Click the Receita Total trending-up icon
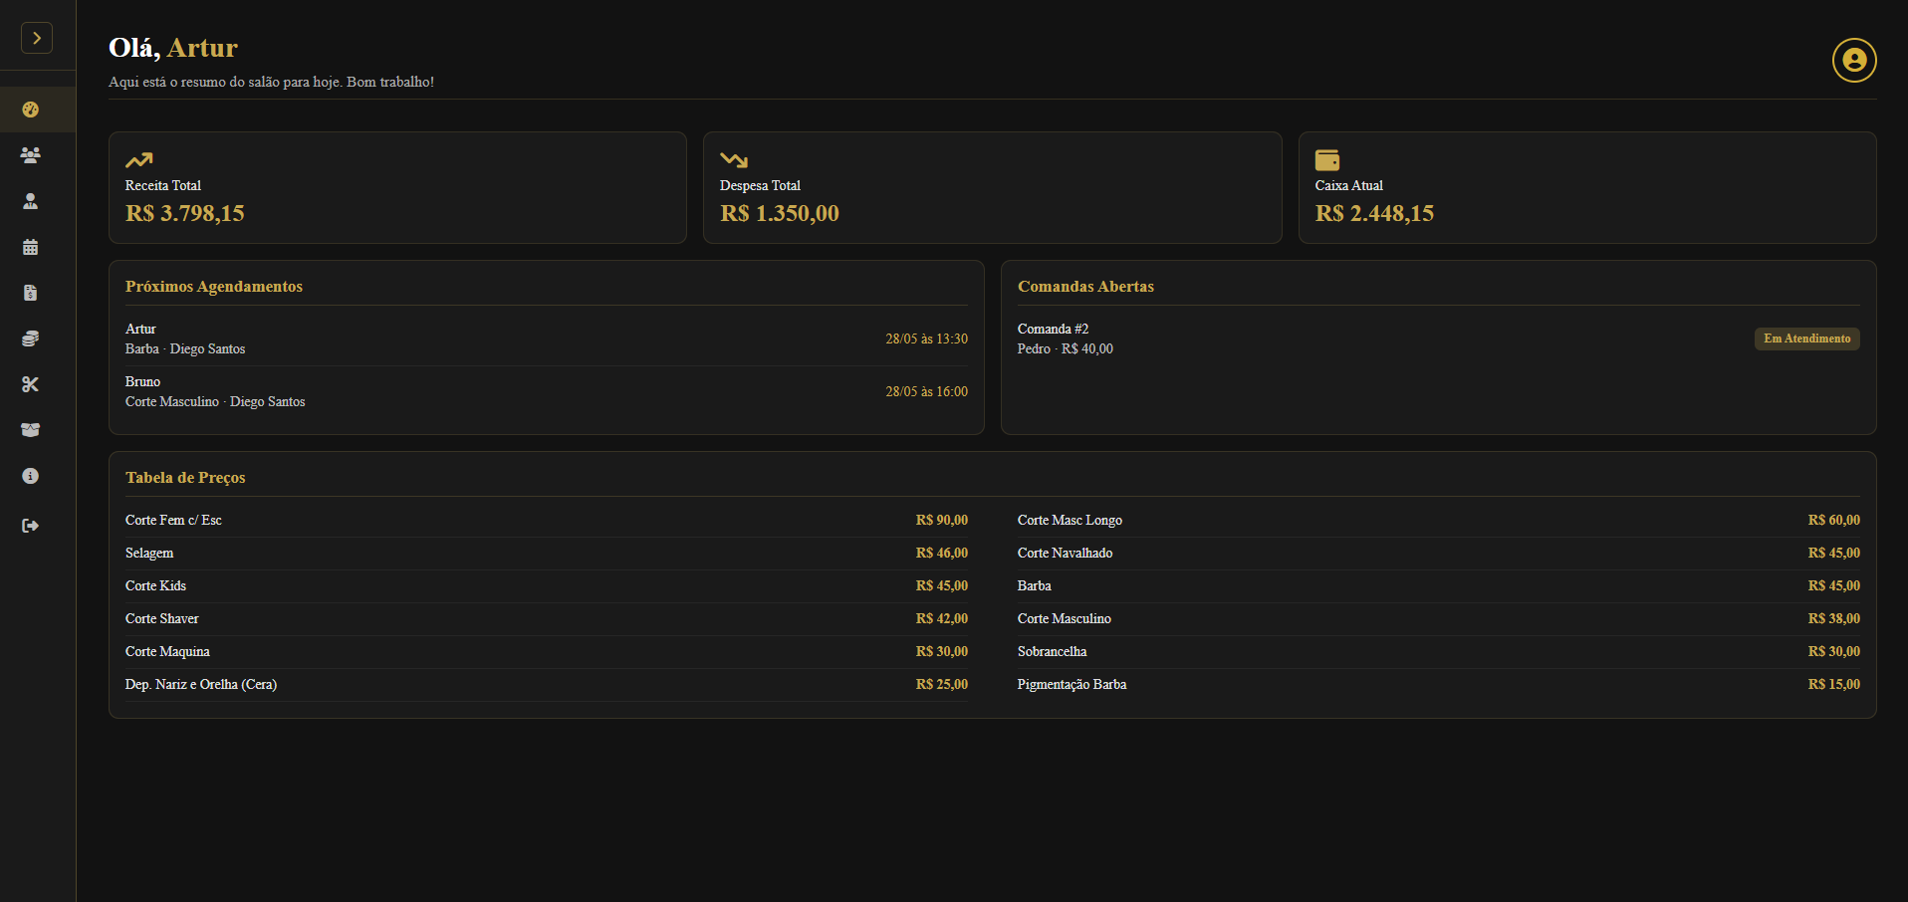The width and height of the screenshot is (1908, 902). coord(139,160)
